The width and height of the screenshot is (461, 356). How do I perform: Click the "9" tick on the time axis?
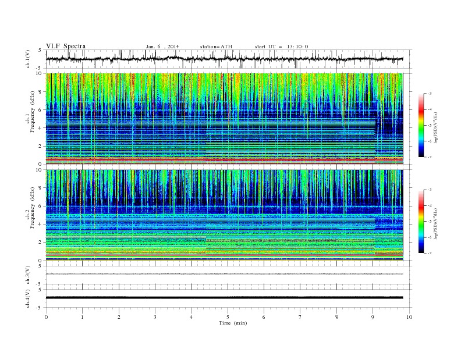point(373,317)
